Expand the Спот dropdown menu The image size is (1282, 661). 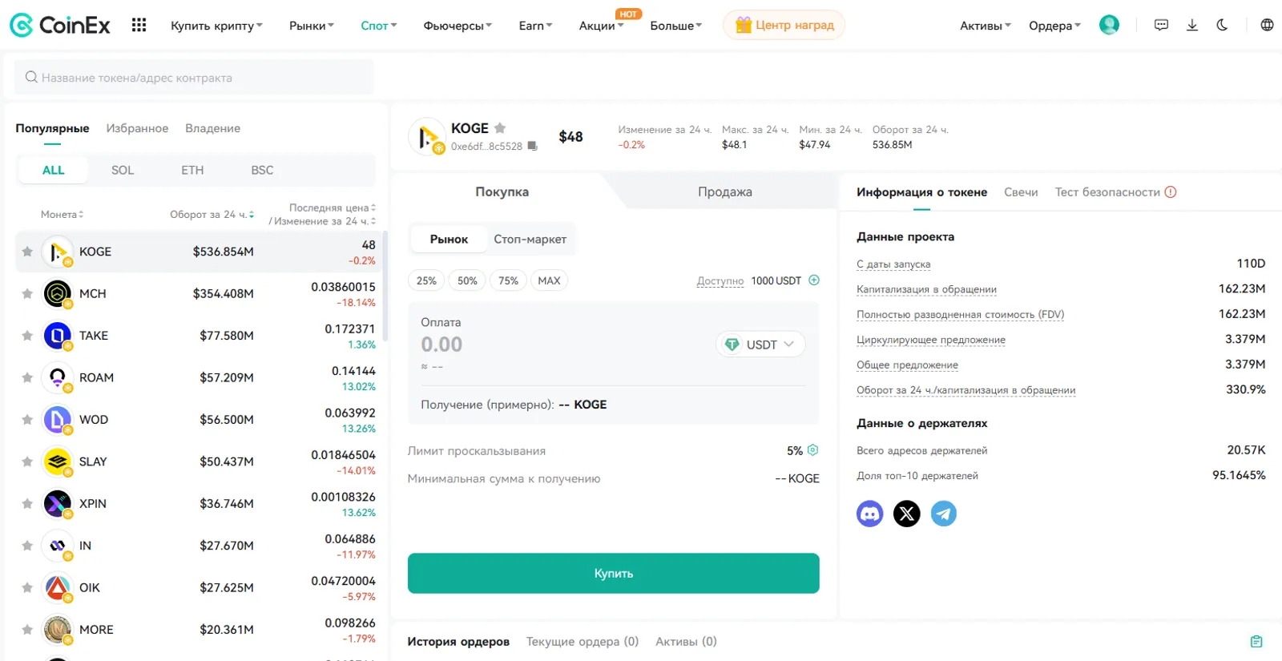(x=378, y=26)
